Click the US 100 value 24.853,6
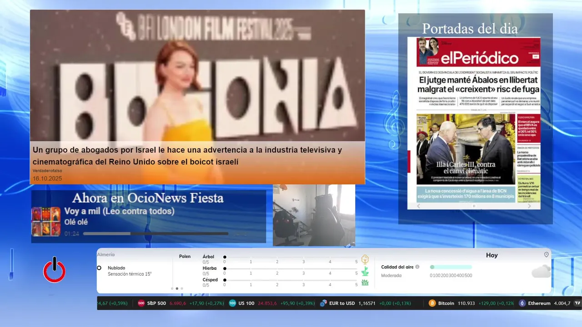582x327 pixels. (267, 303)
